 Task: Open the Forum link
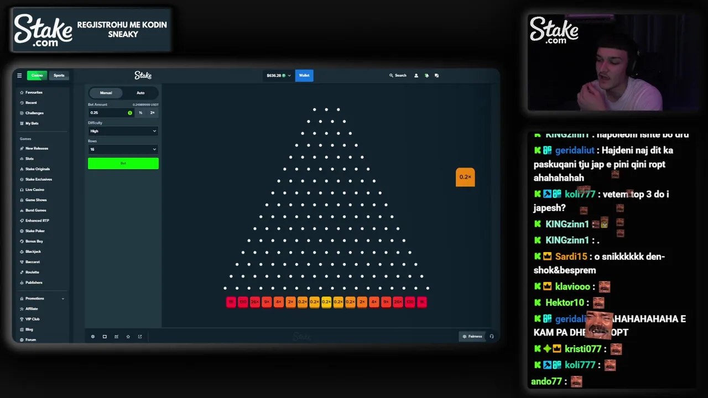(x=30, y=339)
